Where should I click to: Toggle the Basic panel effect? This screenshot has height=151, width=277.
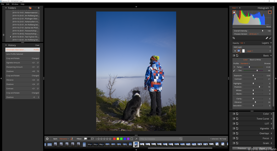(234, 56)
